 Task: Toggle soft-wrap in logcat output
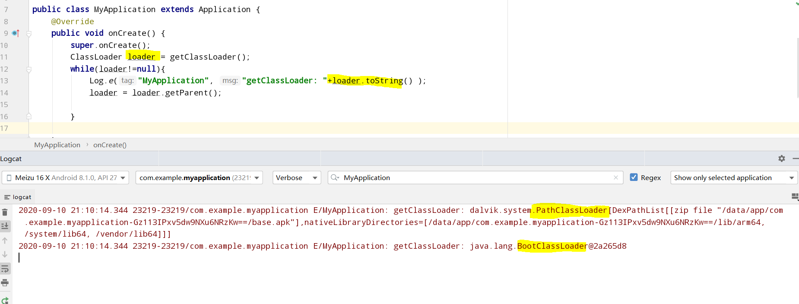click(5, 269)
